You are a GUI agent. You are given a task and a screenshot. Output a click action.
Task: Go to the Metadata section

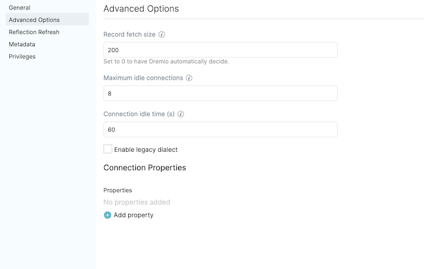coord(22,45)
